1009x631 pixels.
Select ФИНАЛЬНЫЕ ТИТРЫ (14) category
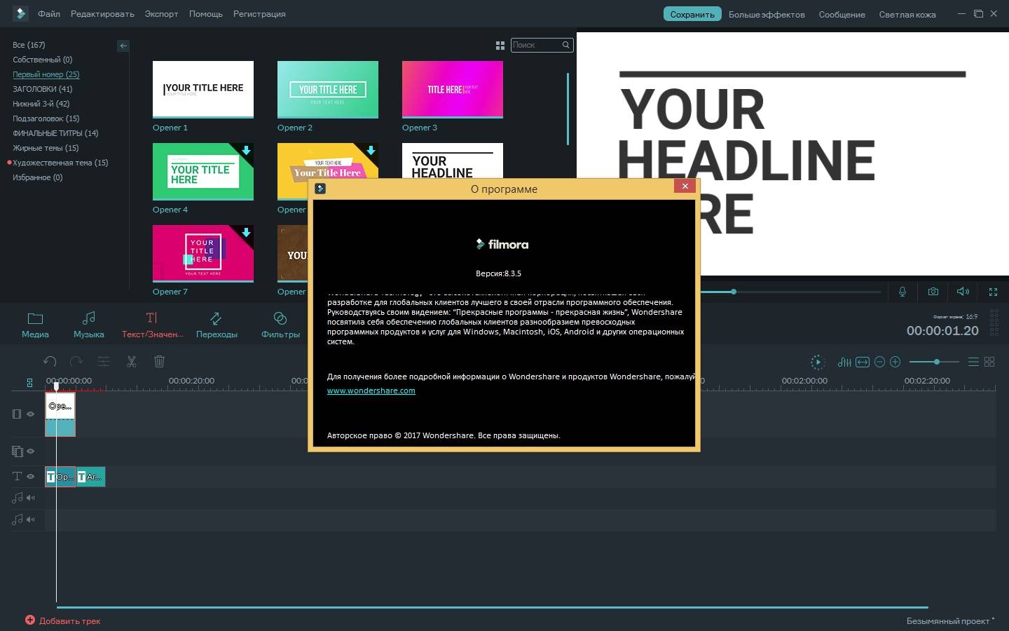(55, 133)
